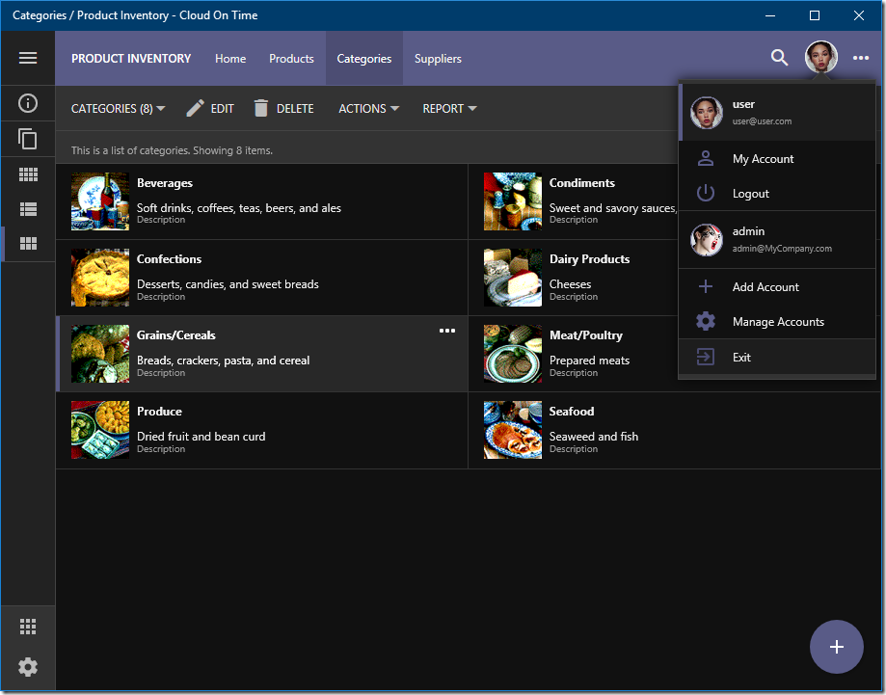Click the apps grid icon above settings
The image size is (886, 695).
coord(28,627)
